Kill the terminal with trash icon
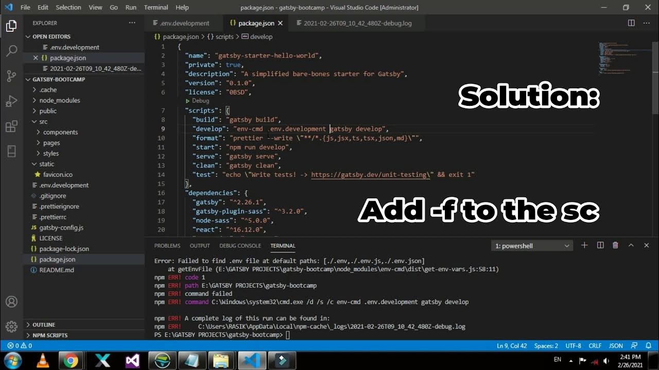659x370 pixels. coord(615,246)
